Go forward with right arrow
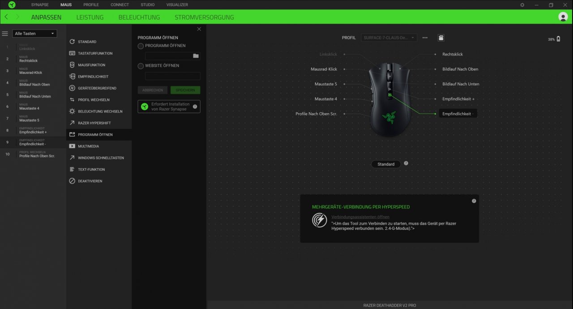This screenshot has width=573, height=309. click(x=17, y=17)
